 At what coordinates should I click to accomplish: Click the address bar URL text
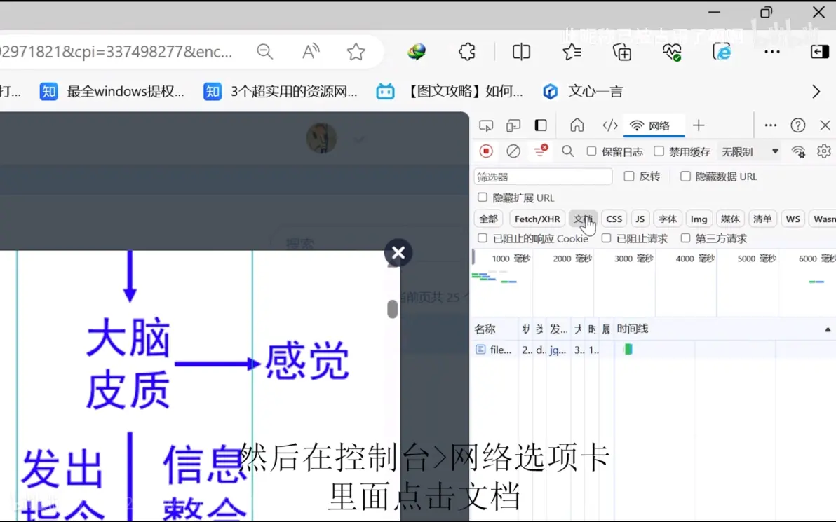[x=116, y=52]
